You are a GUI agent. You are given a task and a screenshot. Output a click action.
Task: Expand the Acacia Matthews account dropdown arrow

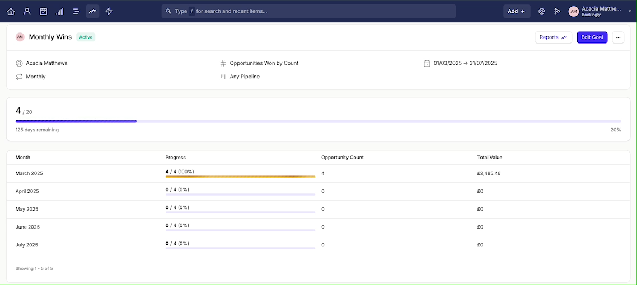pyautogui.click(x=630, y=12)
